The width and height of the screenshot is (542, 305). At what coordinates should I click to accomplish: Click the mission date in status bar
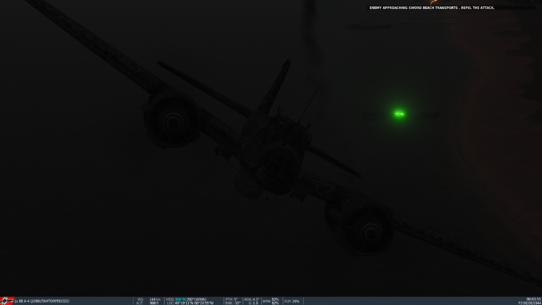tap(530, 303)
